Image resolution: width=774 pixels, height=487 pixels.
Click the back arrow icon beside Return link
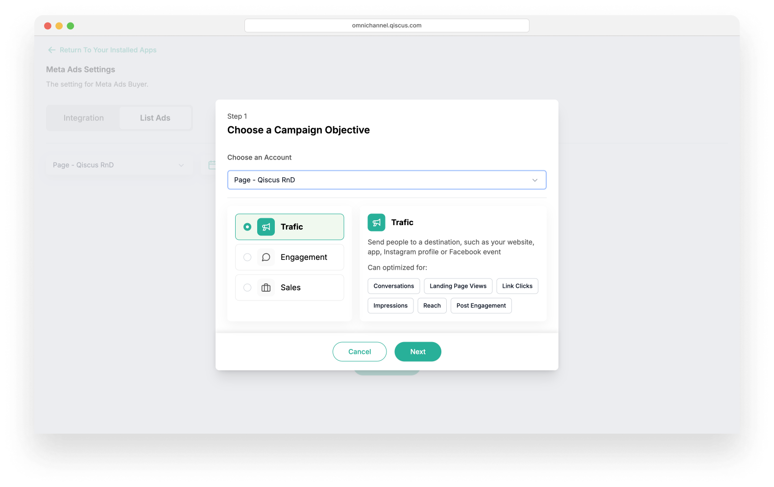(x=51, y=50)
